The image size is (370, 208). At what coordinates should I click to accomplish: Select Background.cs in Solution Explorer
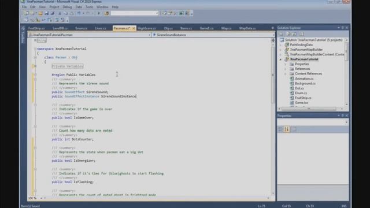(305, 83)
